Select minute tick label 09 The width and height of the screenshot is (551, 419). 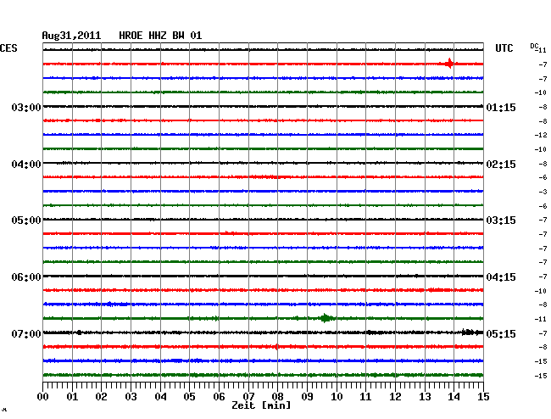click(307, 397)
